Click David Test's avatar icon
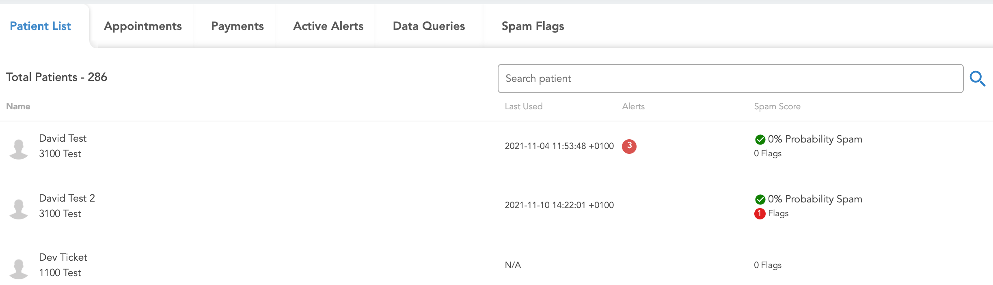Image resolution: width=993 pixels, height=285 pixels. (19, 149)
